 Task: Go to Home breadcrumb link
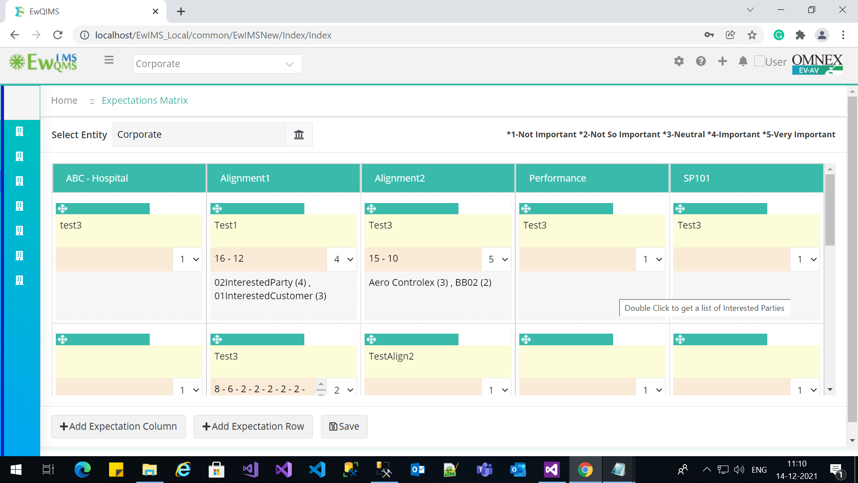[64, 101]
